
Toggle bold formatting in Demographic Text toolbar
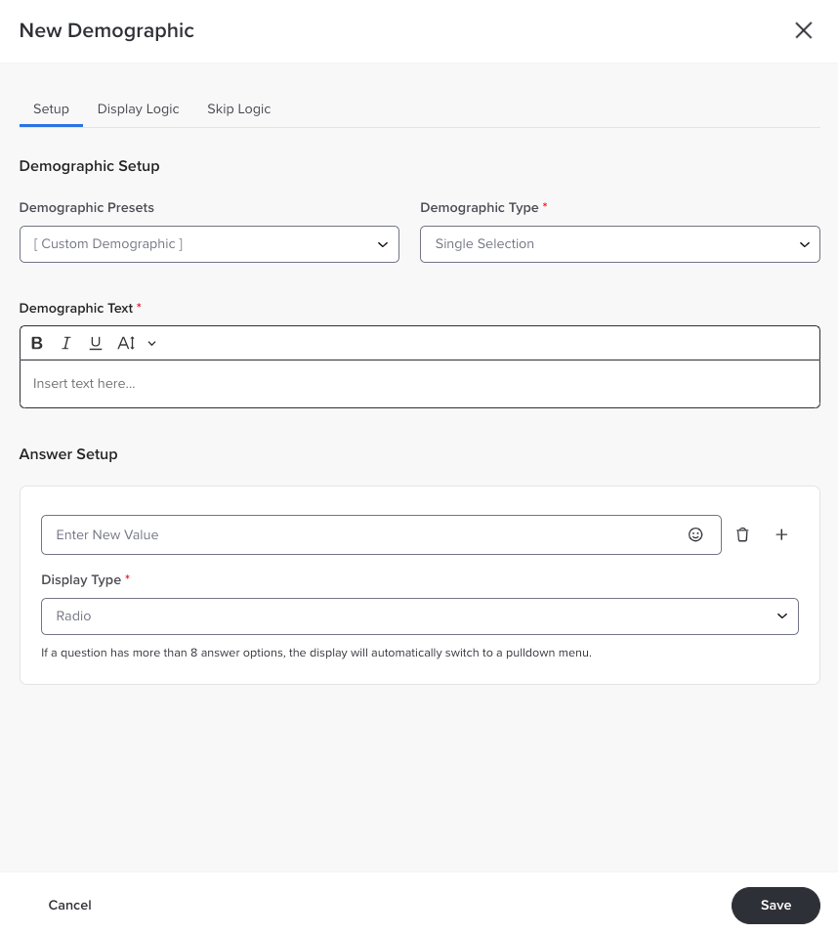(x=37, y=343)
